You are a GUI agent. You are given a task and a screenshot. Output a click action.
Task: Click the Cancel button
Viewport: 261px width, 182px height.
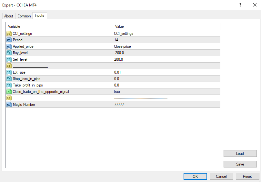tap(221, 177)
